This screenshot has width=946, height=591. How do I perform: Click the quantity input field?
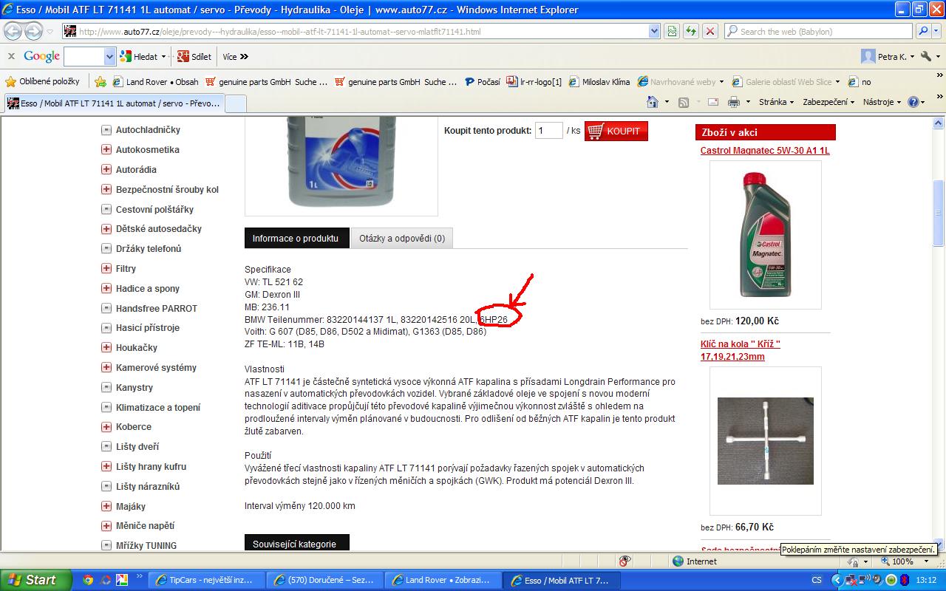(548, 131)
